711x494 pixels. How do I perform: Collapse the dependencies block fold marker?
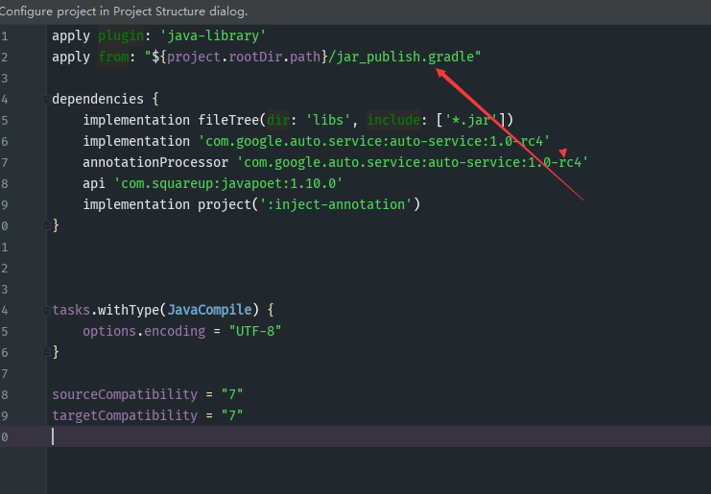coord(46,99)
